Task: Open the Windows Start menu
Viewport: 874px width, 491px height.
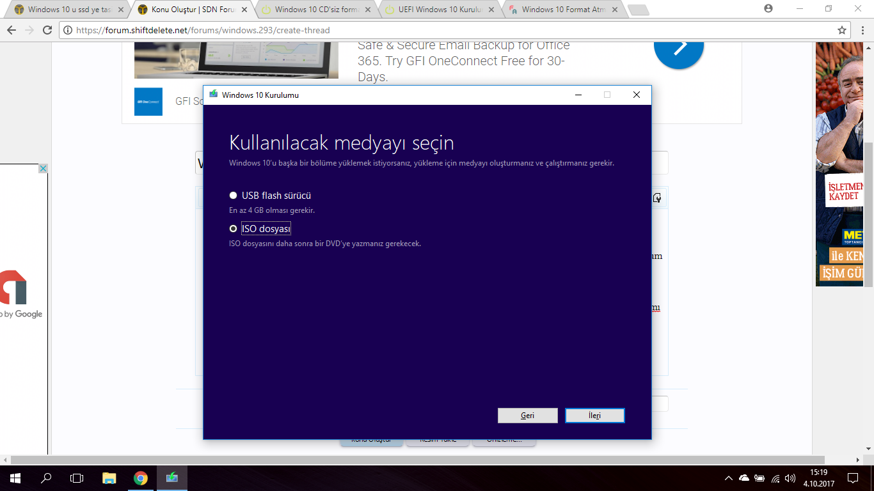Action: coord(15,478)
